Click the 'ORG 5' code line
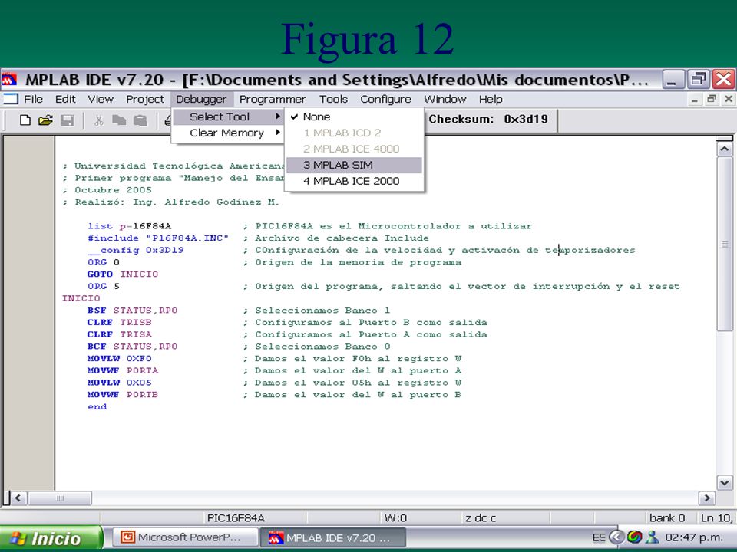The height and width of the screenshot is (552, 737). tap(104, 286)
